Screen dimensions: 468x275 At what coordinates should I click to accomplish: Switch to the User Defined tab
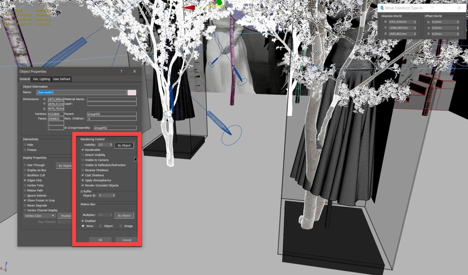point(61,79)
